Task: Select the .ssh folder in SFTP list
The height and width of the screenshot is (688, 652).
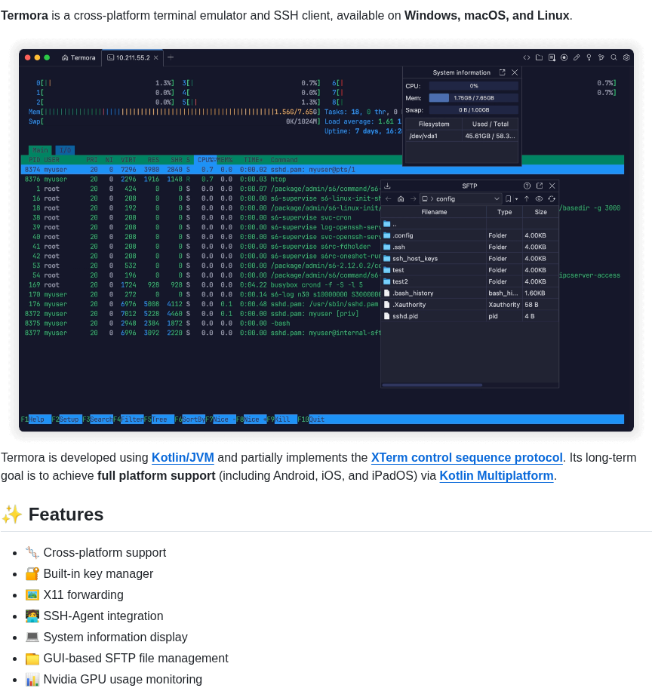Action: pos(470,247)
